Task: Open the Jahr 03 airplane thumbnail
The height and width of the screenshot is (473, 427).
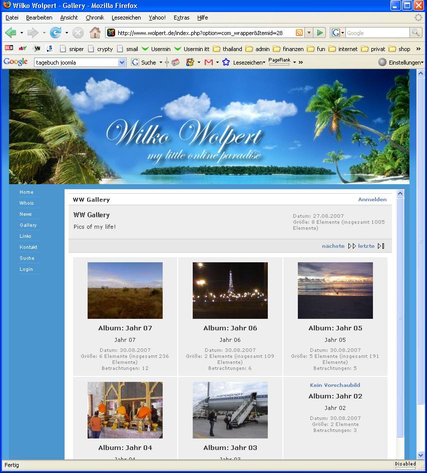Action: click(230, 410)
